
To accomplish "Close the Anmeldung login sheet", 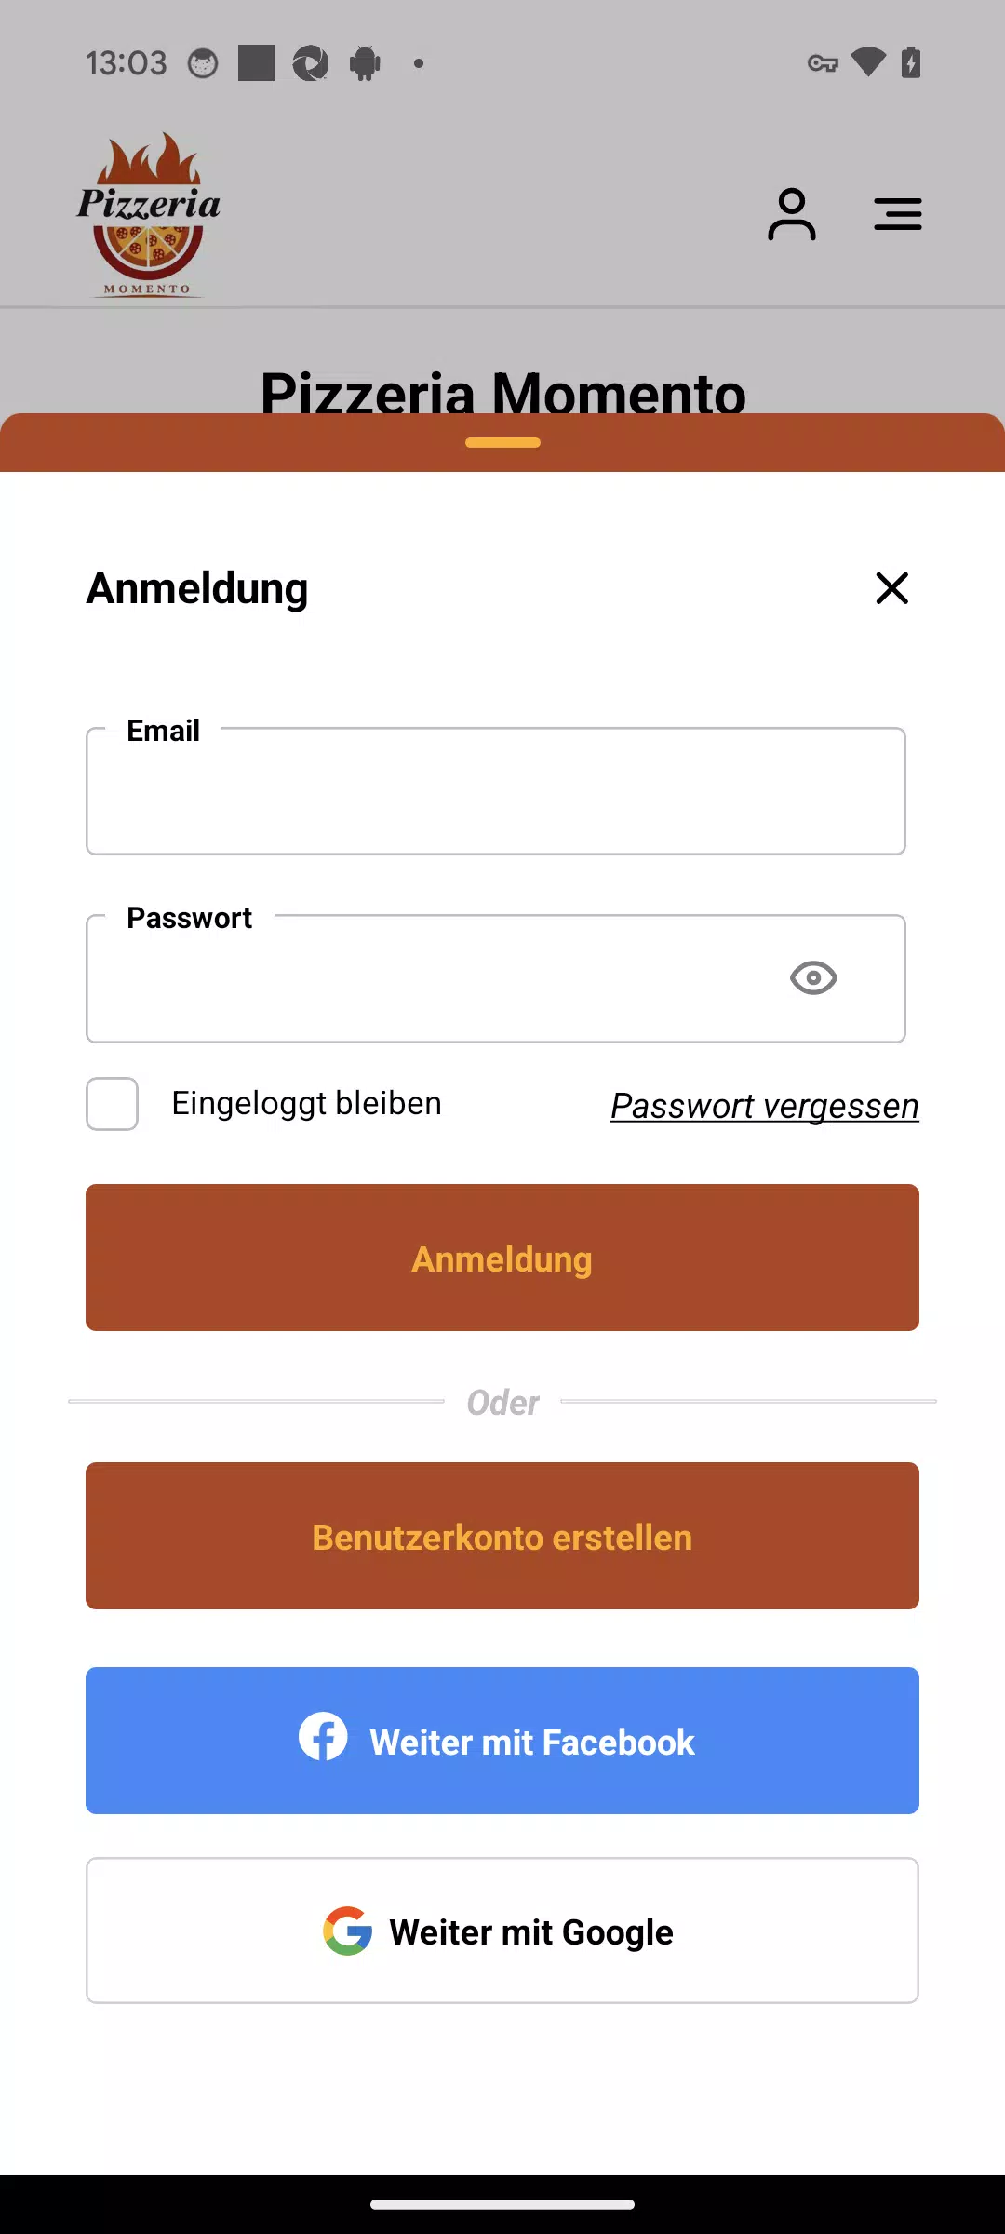I will [x=891, y=587].
